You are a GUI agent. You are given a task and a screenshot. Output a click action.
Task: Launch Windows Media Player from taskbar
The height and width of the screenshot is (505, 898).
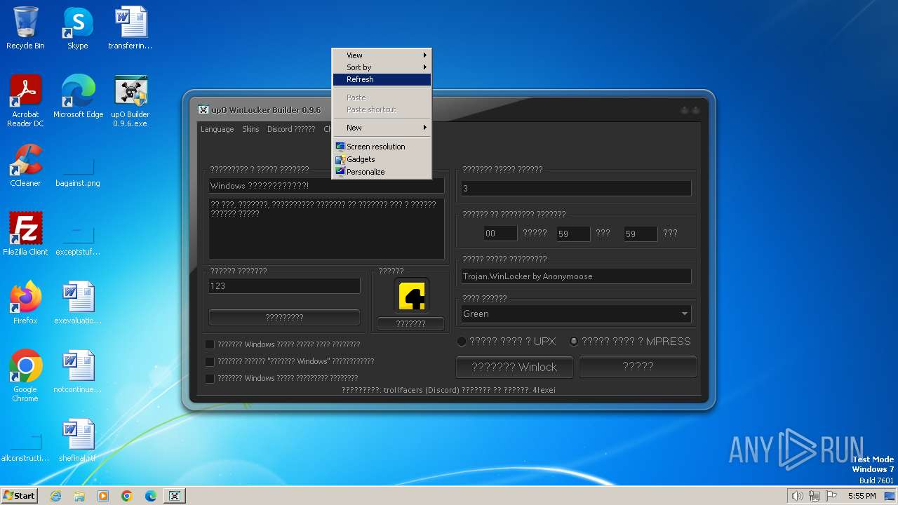tap(103, 496)
